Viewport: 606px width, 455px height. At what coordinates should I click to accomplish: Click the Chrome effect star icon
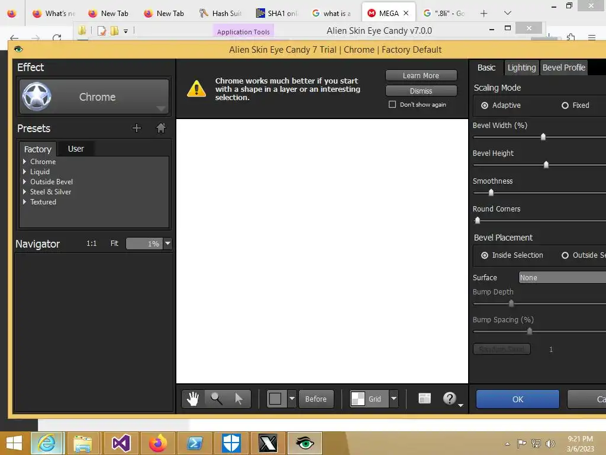(37, 97)
